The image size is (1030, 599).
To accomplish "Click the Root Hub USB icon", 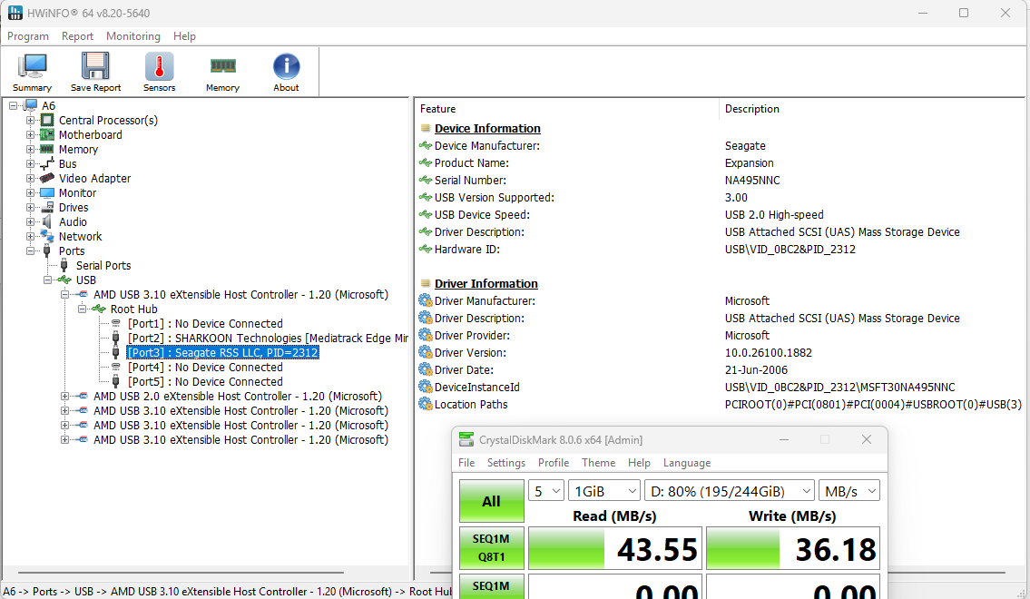I will click(x=99, y=309).
